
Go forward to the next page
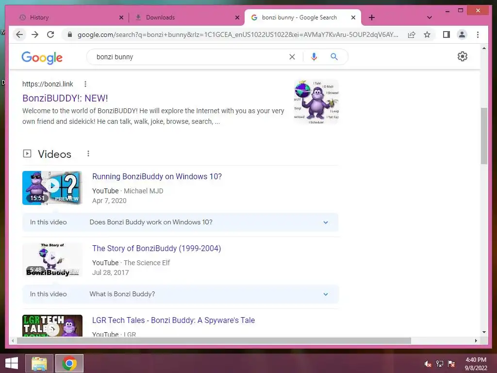pyautogui.click(x=35, y=34)
